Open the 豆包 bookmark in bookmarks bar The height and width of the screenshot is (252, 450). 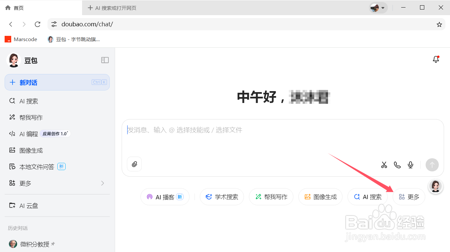pos(74,39)
